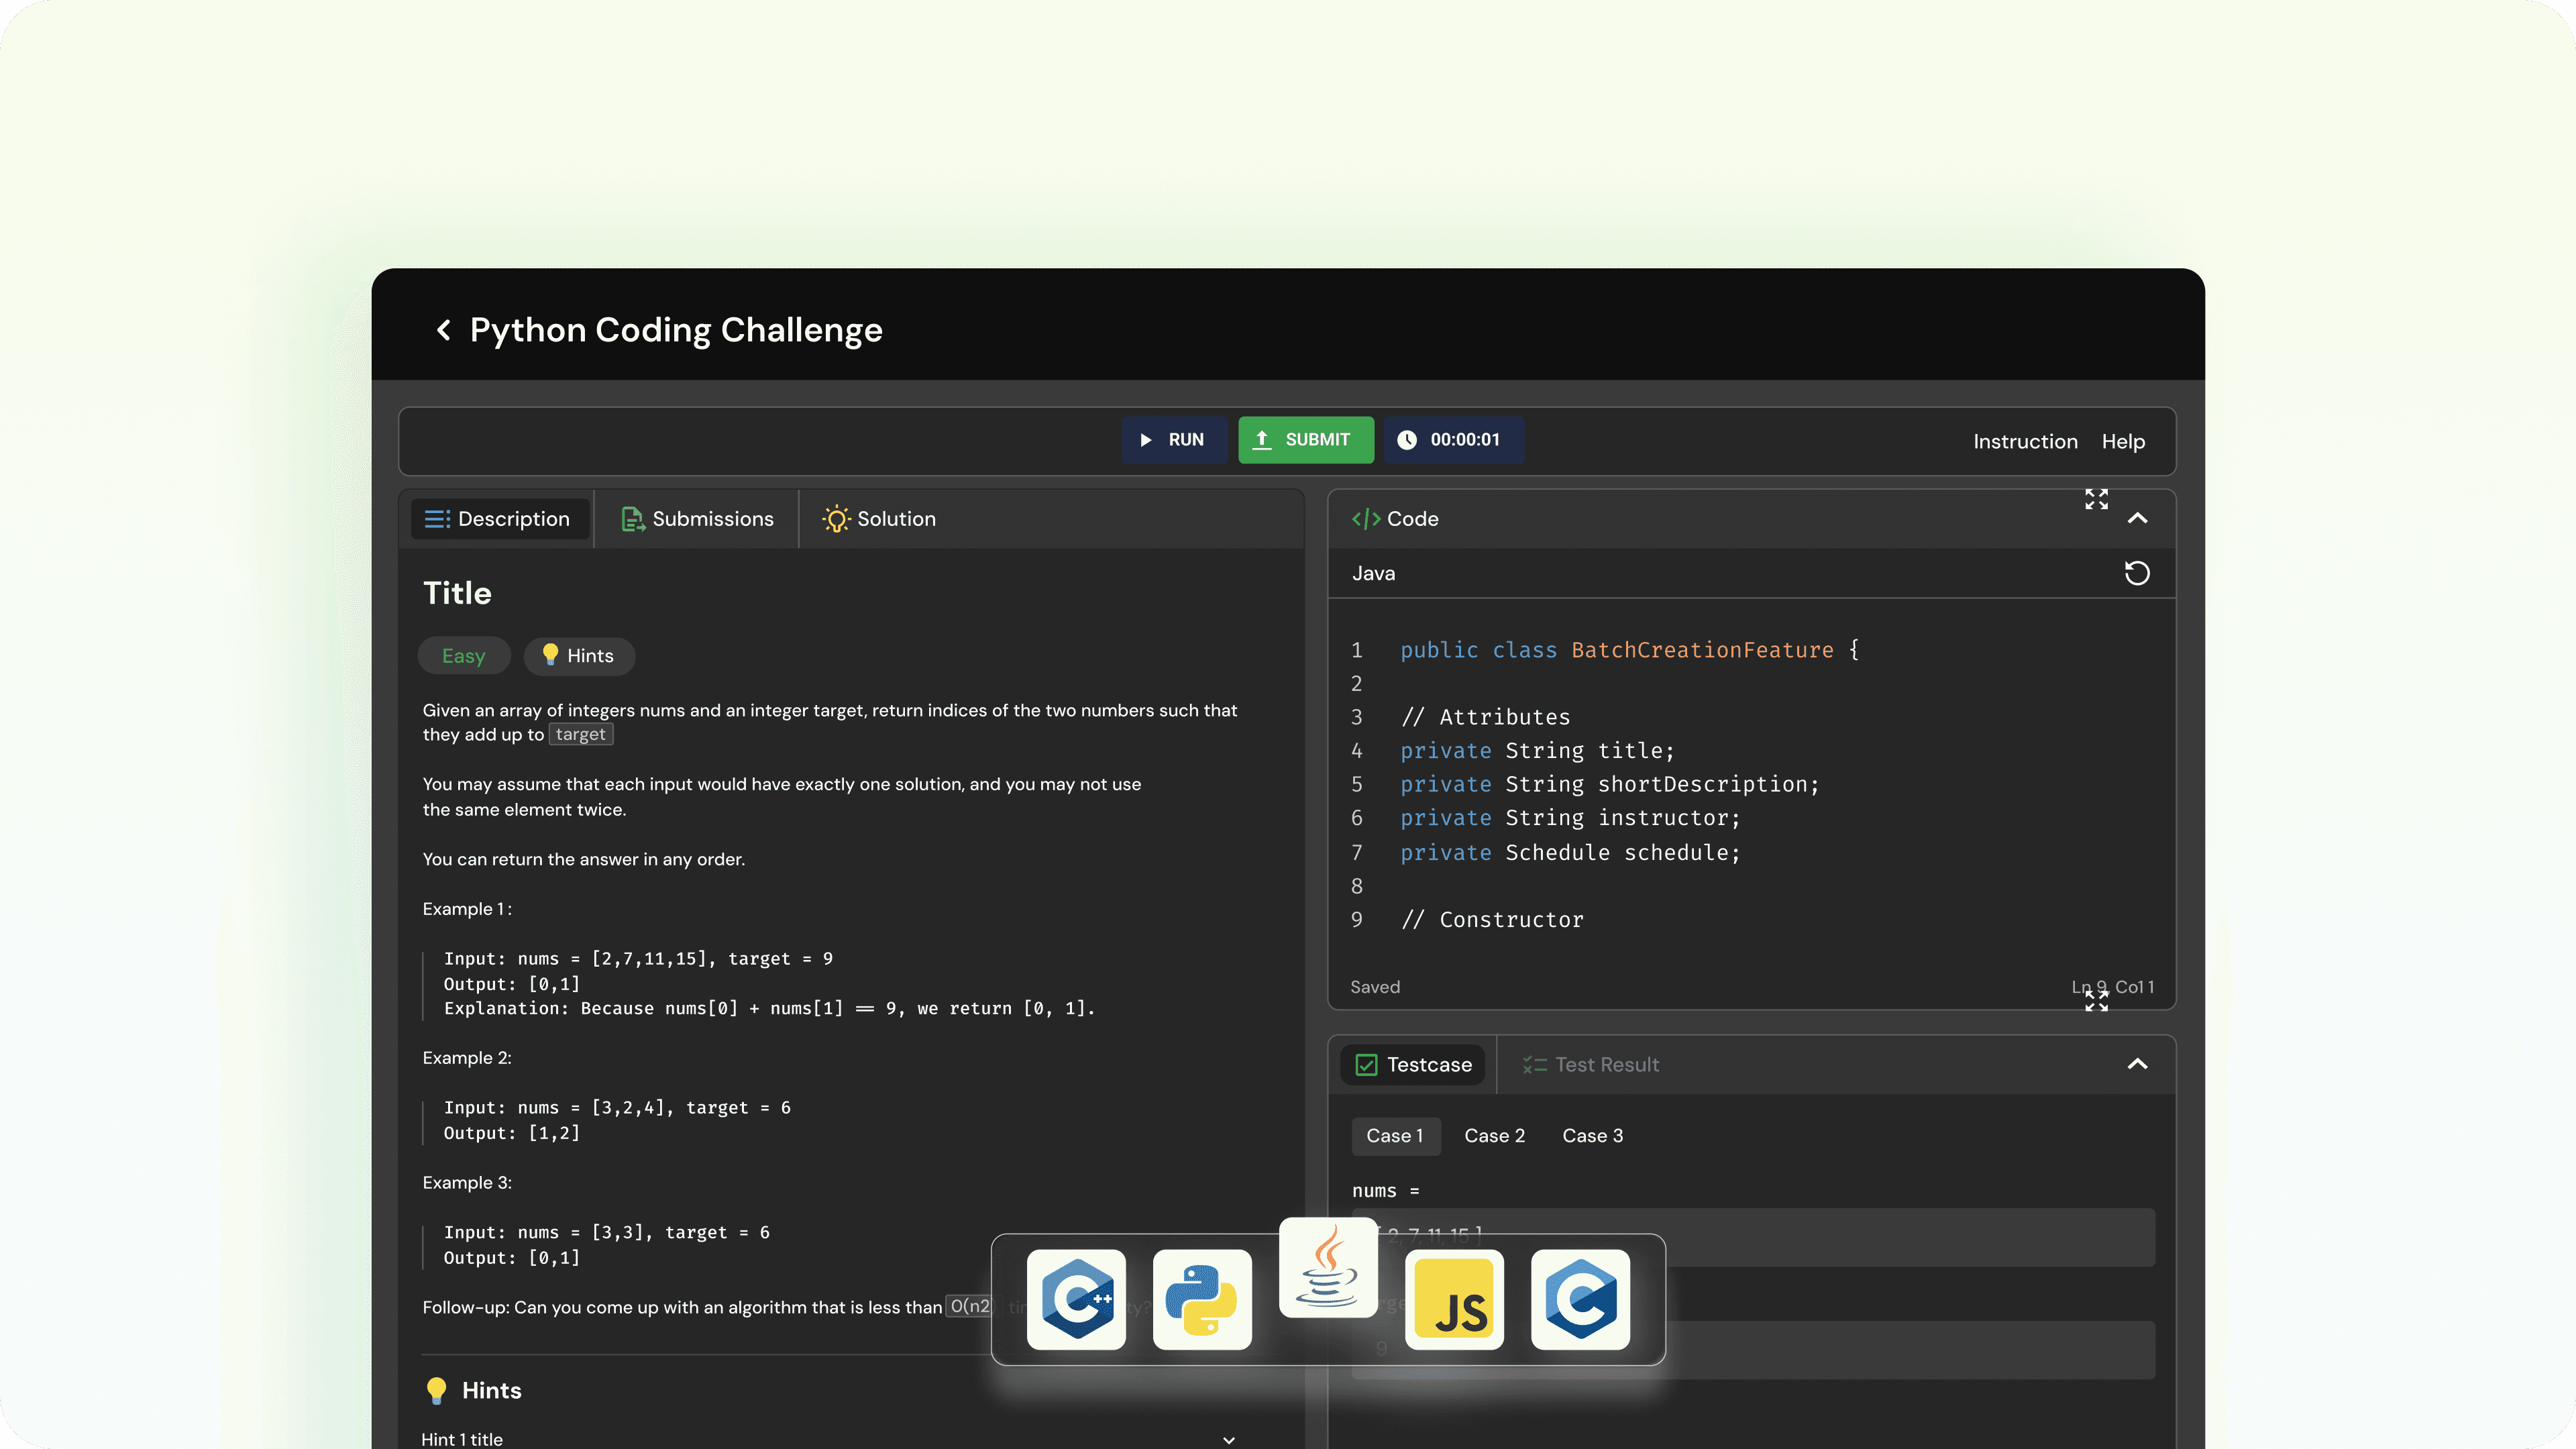This screenshot has width=2576, height=1449.
Task: Expand code editor to fullscreen
Action: pyautogui.click(x=2096, y=499)
